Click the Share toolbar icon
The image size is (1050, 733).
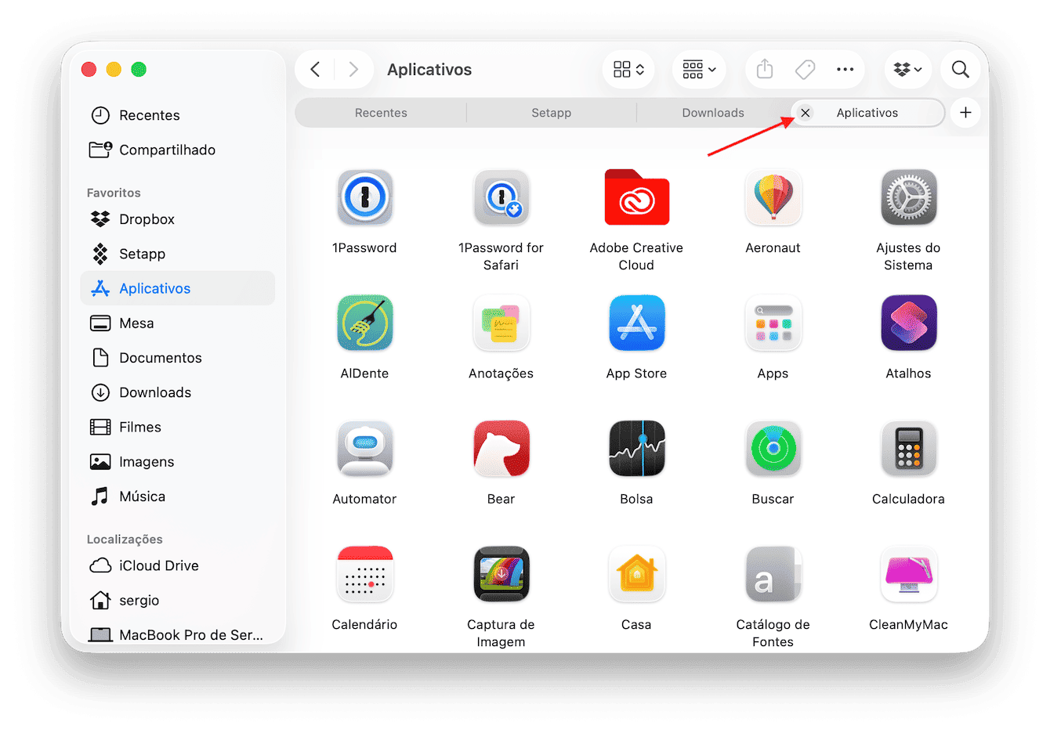pyautogui.click(x=765, y=70)
